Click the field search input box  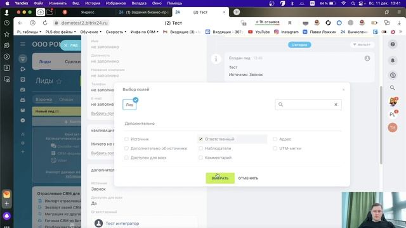coord(308,104)
